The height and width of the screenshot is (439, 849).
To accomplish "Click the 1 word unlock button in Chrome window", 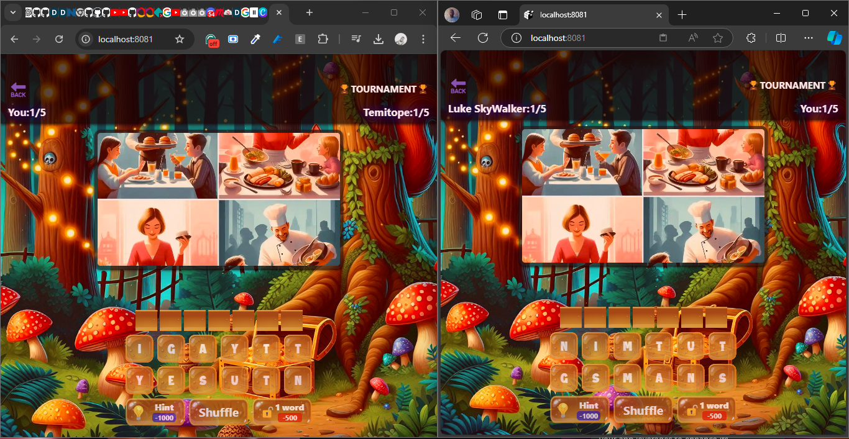I will tap(283, 412).
